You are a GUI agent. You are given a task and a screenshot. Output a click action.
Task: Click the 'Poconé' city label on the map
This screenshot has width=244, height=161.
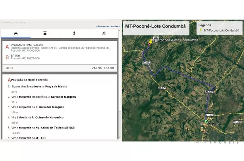(x=213, y=124)
